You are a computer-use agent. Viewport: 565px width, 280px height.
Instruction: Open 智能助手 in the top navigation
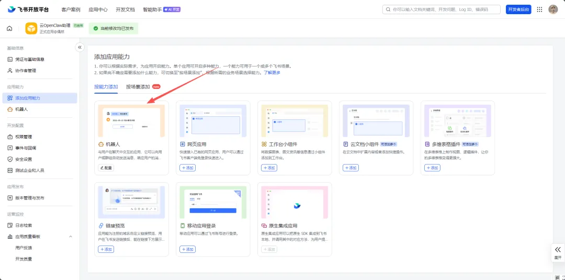click(152, 10)
